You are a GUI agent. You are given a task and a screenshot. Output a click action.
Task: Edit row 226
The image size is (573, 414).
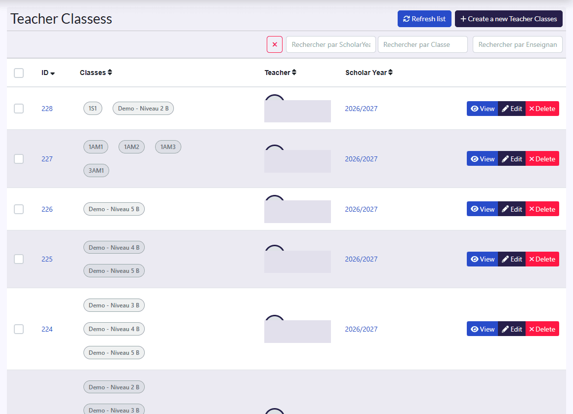click(x=512, y=209)
